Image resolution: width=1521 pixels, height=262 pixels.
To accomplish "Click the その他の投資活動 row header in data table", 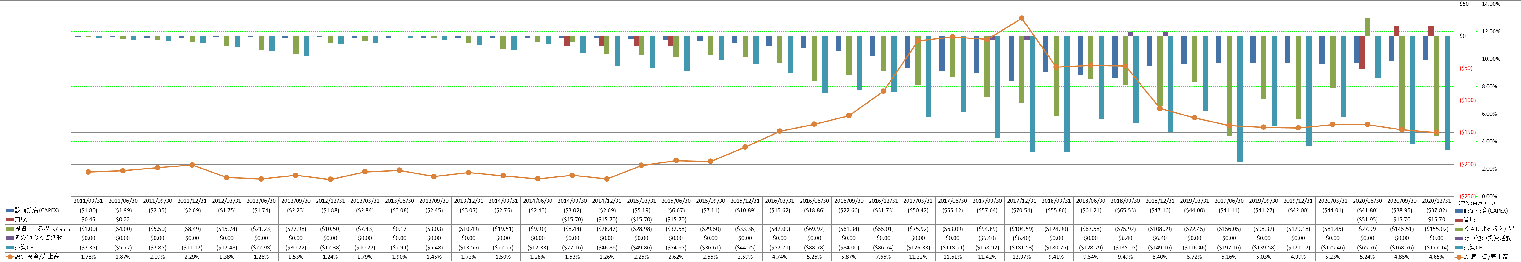I will coord(37,238).
